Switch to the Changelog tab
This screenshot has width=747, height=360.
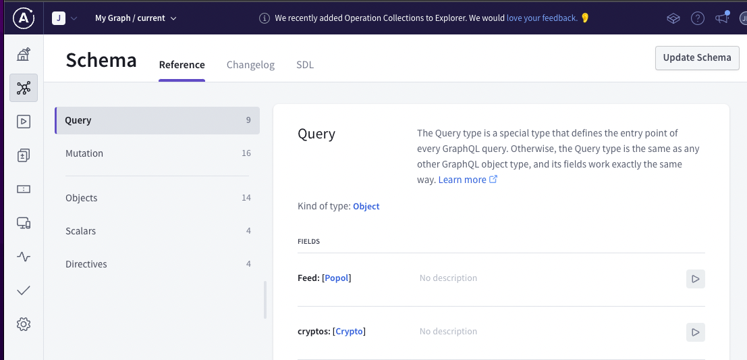pyautogui.click(x=250, y=65)
